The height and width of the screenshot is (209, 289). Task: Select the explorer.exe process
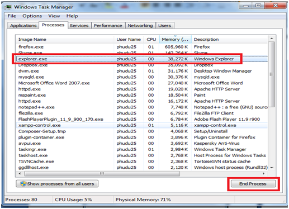coord(142,59)
